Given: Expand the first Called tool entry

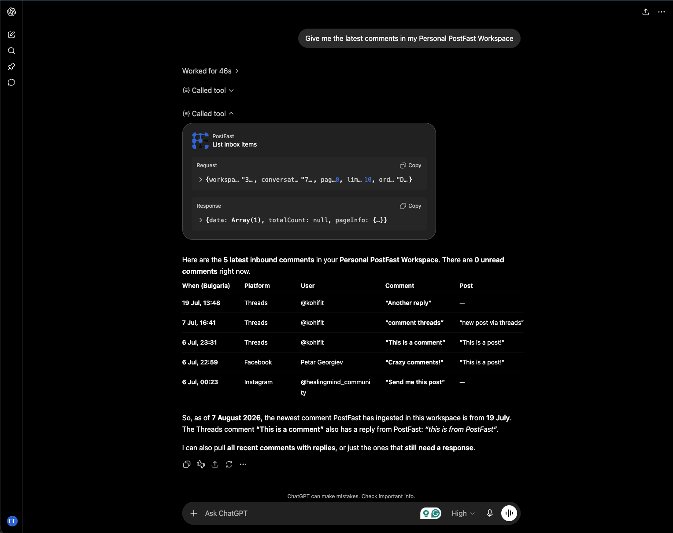Looking at the screenshot, I should 208,90.
